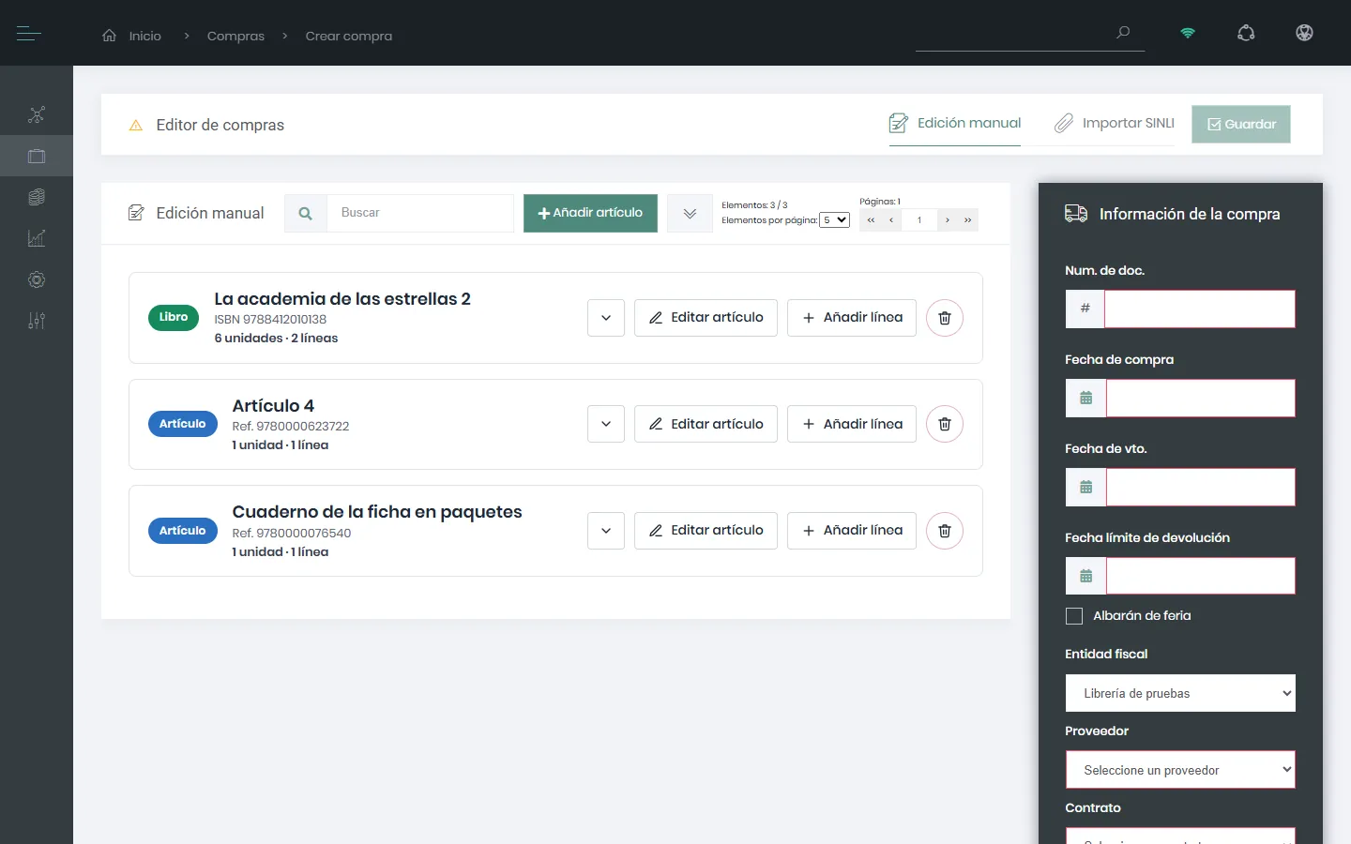Expand the Artículo 4 details

click(x=606, y=424)
